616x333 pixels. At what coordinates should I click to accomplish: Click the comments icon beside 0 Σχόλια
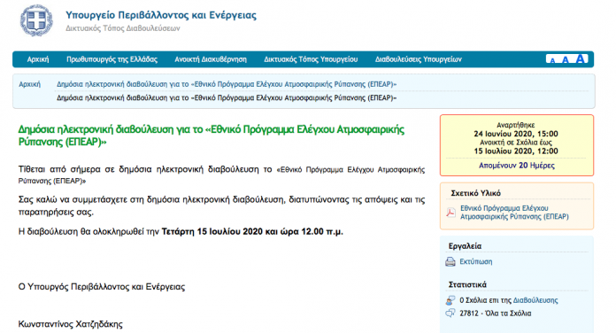coord(450,300)
